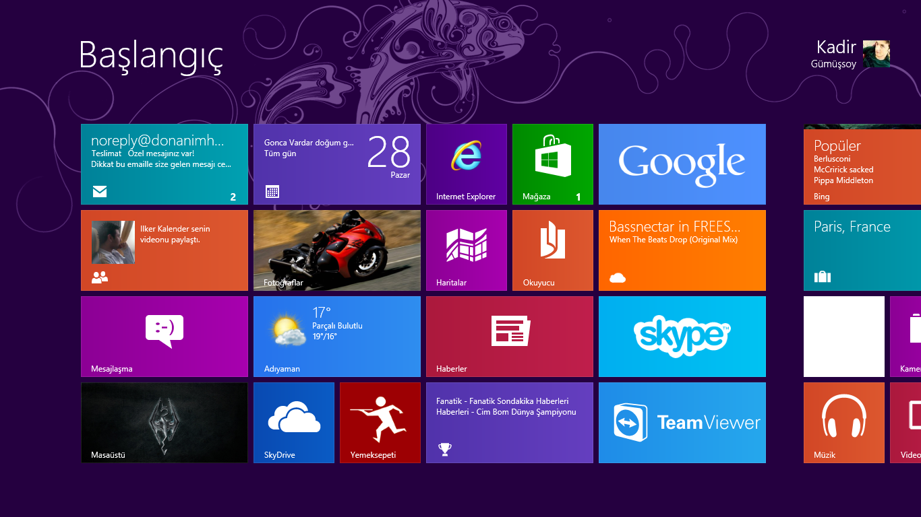Click the calendar grid icon on calendar tile
The image size is (921, 517).
(272, 192)
